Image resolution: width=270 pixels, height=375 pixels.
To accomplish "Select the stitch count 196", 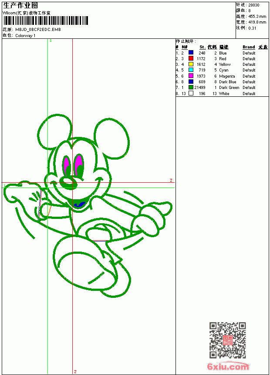I will [x=202, y=93].
